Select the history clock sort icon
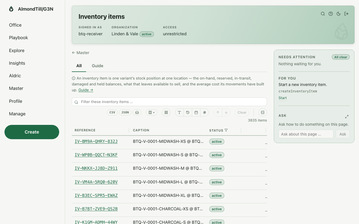This screenshot has height=224, width=359. pyautogui.click(x=188, y=113)
